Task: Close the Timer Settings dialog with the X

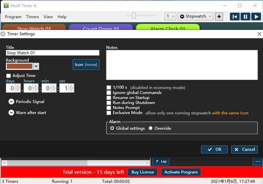Action: point(258,34)
